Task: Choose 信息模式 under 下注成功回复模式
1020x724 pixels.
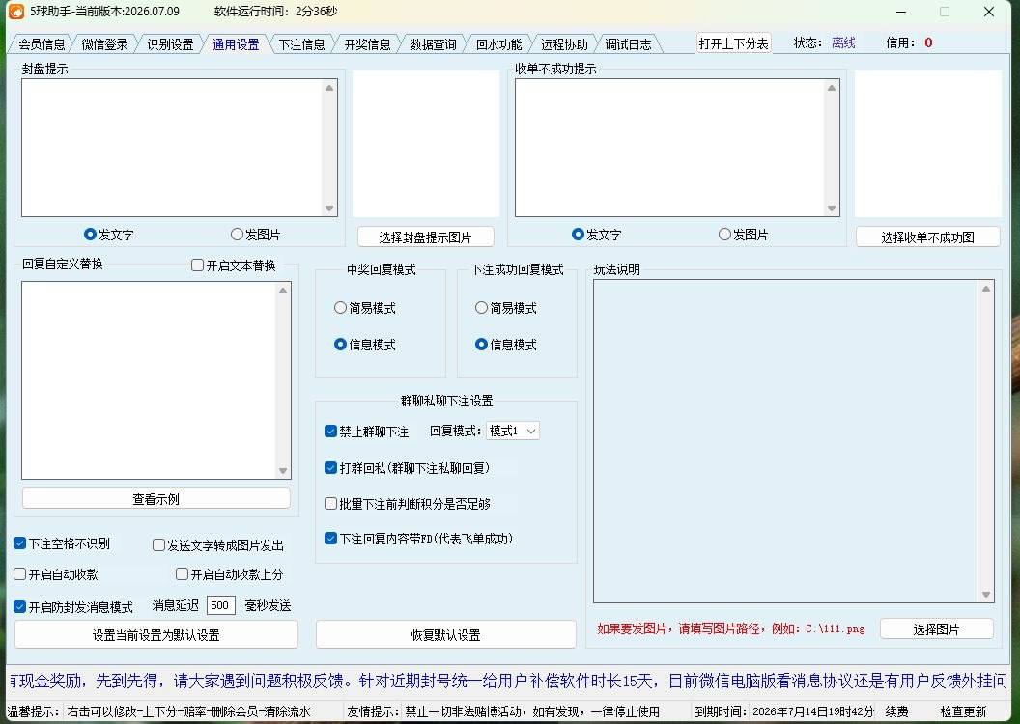Action: (506, 345)
